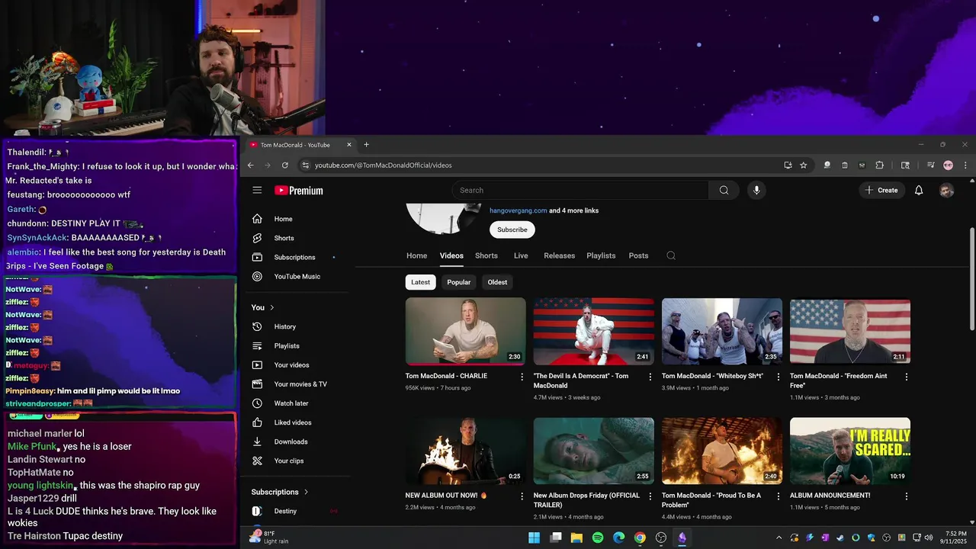Viewport: 976px width, 549px height.
Task: Switch to channel Playlists tab
Action: [601, 255]
